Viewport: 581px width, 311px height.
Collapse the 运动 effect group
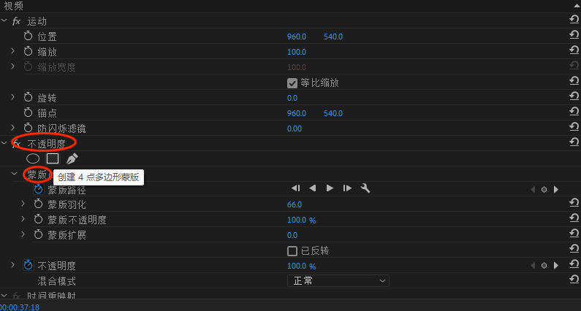pos(4,20)
